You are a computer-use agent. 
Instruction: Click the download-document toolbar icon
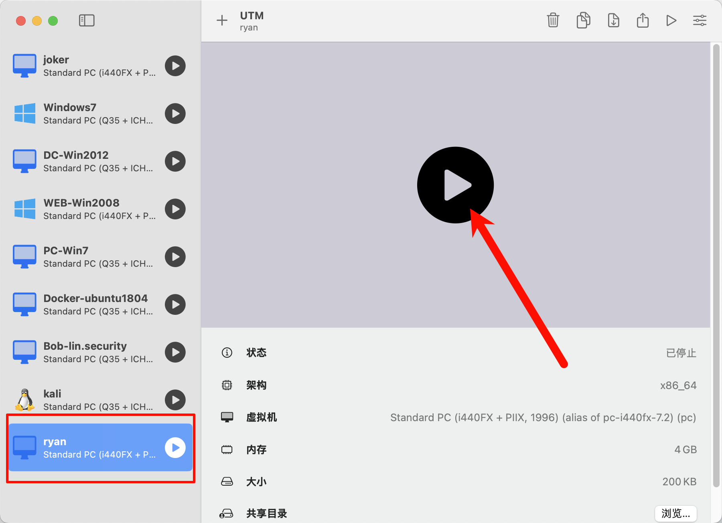[x=614, y=20]
